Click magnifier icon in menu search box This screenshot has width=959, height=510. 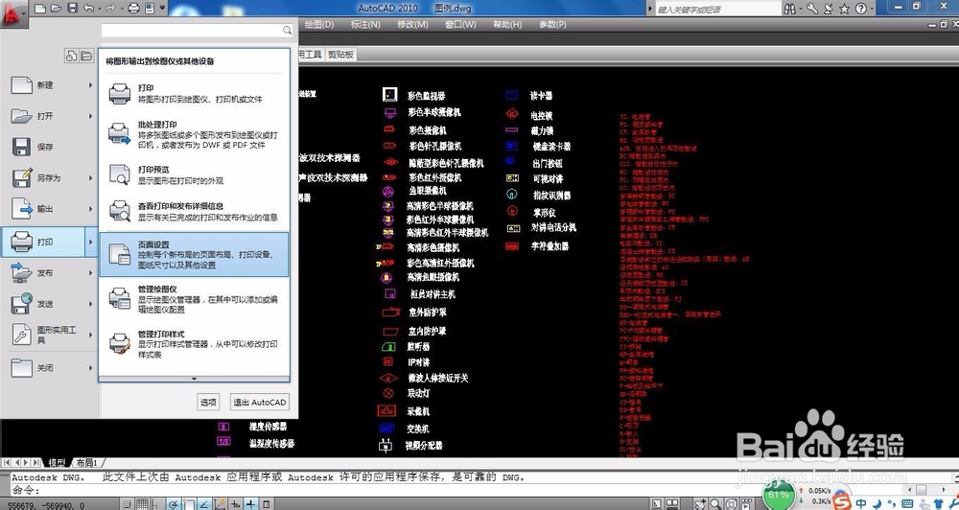click(x=288, y=30)
